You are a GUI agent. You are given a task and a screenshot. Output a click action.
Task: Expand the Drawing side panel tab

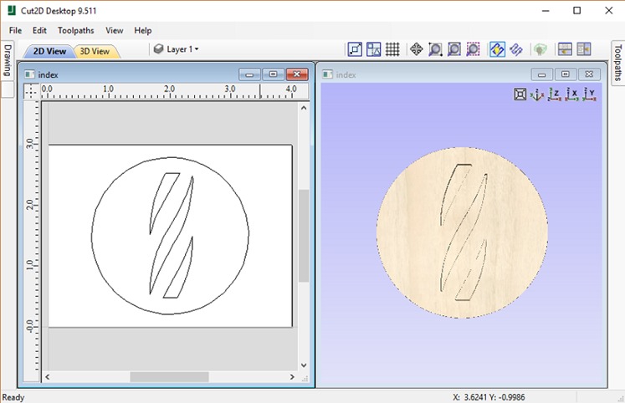point(7,61)
